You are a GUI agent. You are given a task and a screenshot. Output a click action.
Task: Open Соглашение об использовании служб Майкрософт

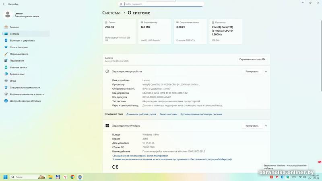click(x=140, y=156)
